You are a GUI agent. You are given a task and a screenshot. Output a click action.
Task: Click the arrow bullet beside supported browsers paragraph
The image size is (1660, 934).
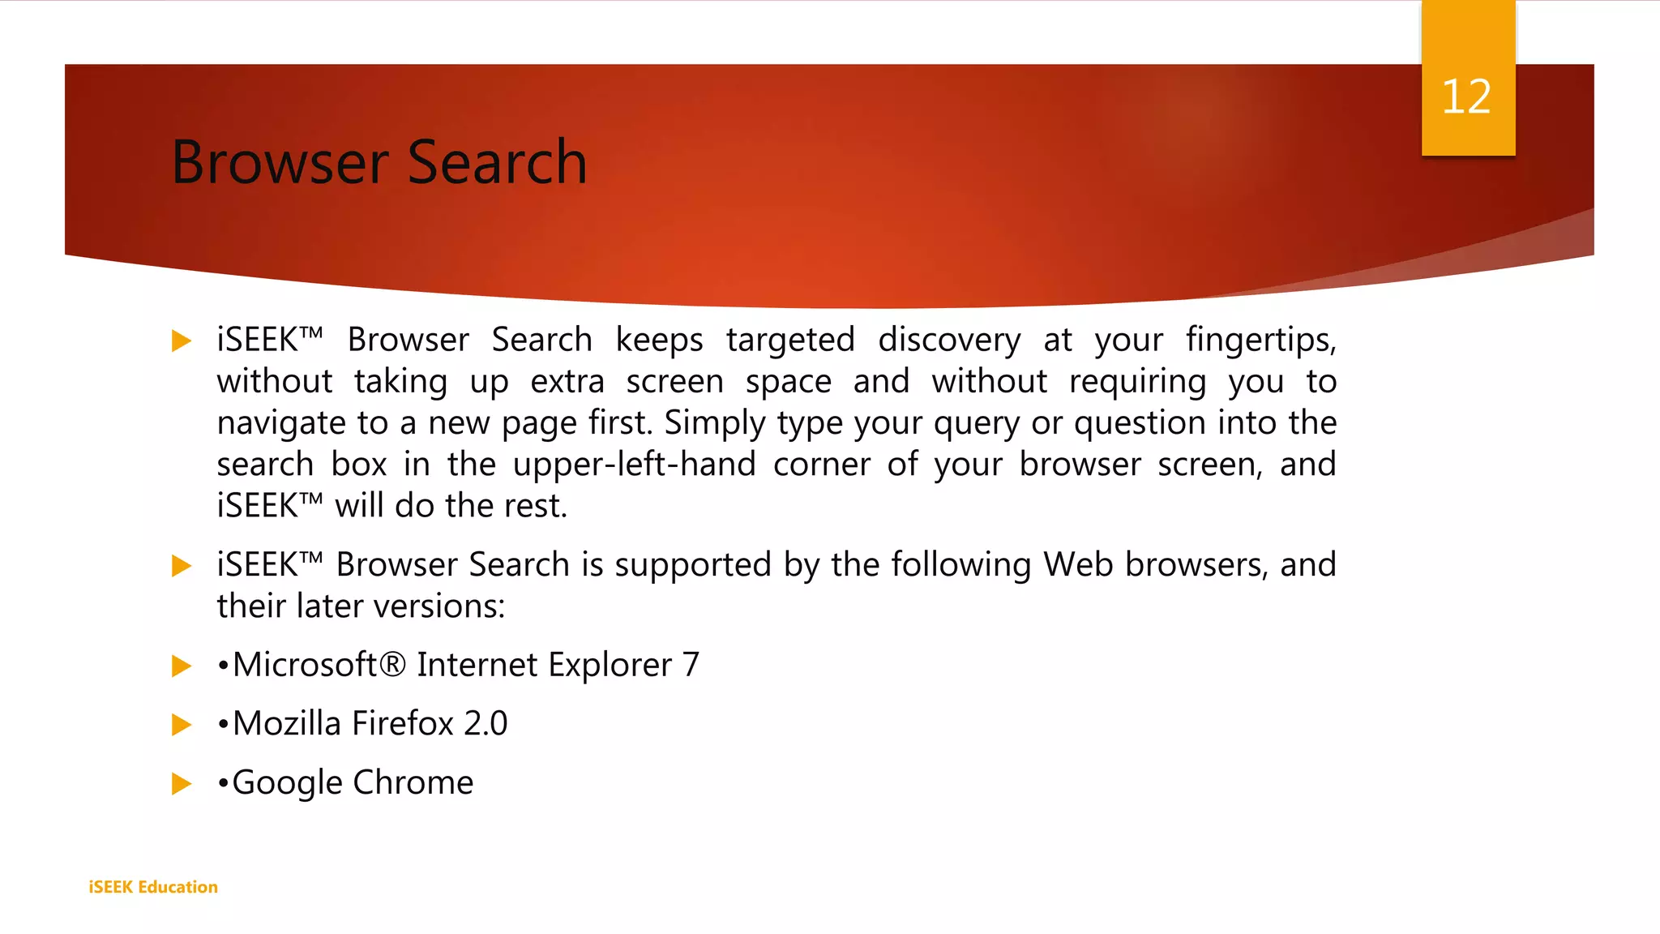tap(182, 565)
